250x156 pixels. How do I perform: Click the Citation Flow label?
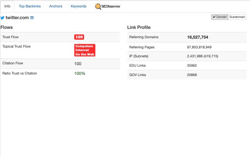pos(13,63)
